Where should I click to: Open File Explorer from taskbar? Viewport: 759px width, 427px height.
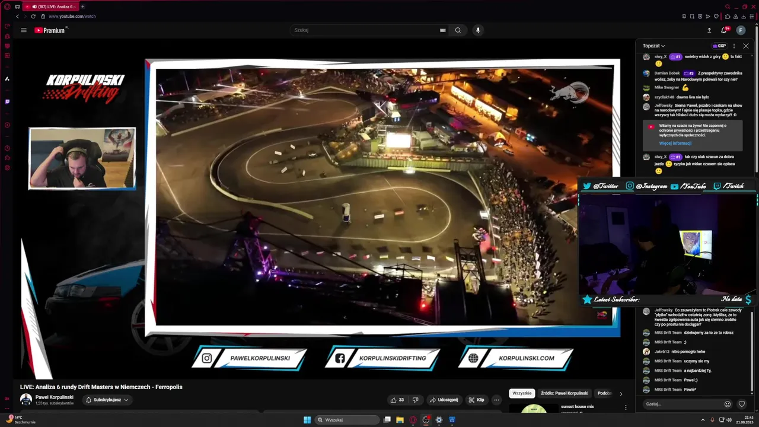point(400,420)
